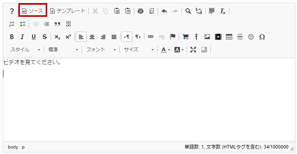
Task: Switch to ソース source view
Action: (x=33, y=11)
